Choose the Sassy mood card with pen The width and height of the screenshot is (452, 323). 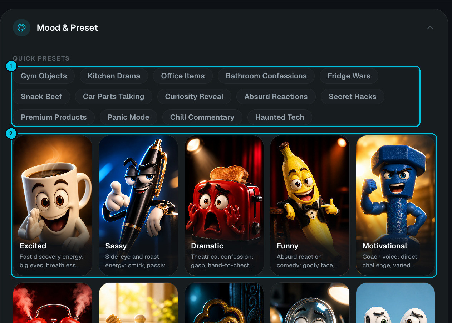(x=138, y=205)
